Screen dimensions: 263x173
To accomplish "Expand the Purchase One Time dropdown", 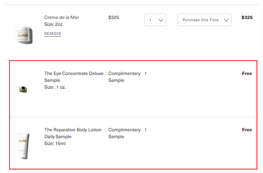I will pos(204,20).
